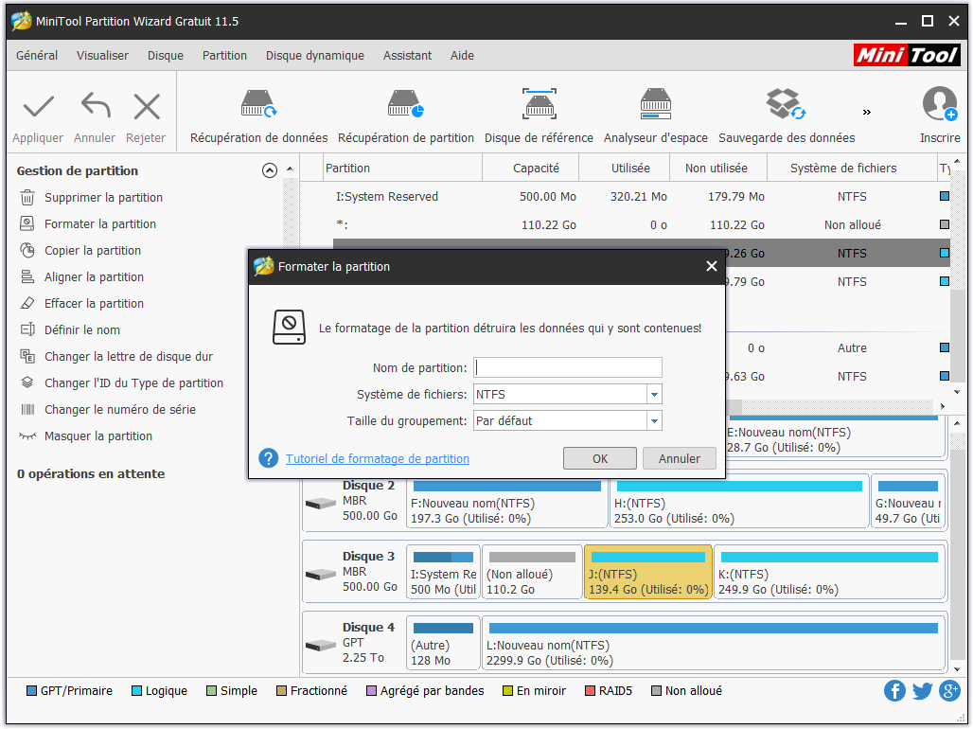
Task: Click the En miroir legend color swatch
Action: 507,691
